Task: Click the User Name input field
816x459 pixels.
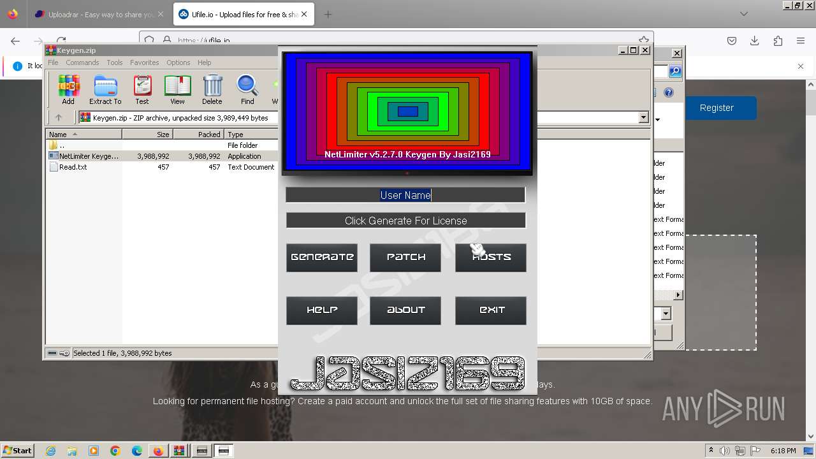Action: tap(405, 195)
